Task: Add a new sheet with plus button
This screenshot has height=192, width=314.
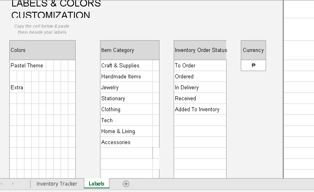Action: [x=126, y=184]
